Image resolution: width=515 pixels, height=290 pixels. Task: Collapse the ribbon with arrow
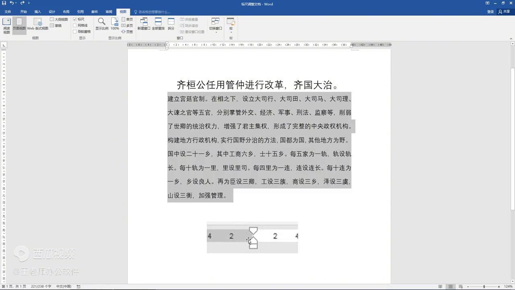511,38
